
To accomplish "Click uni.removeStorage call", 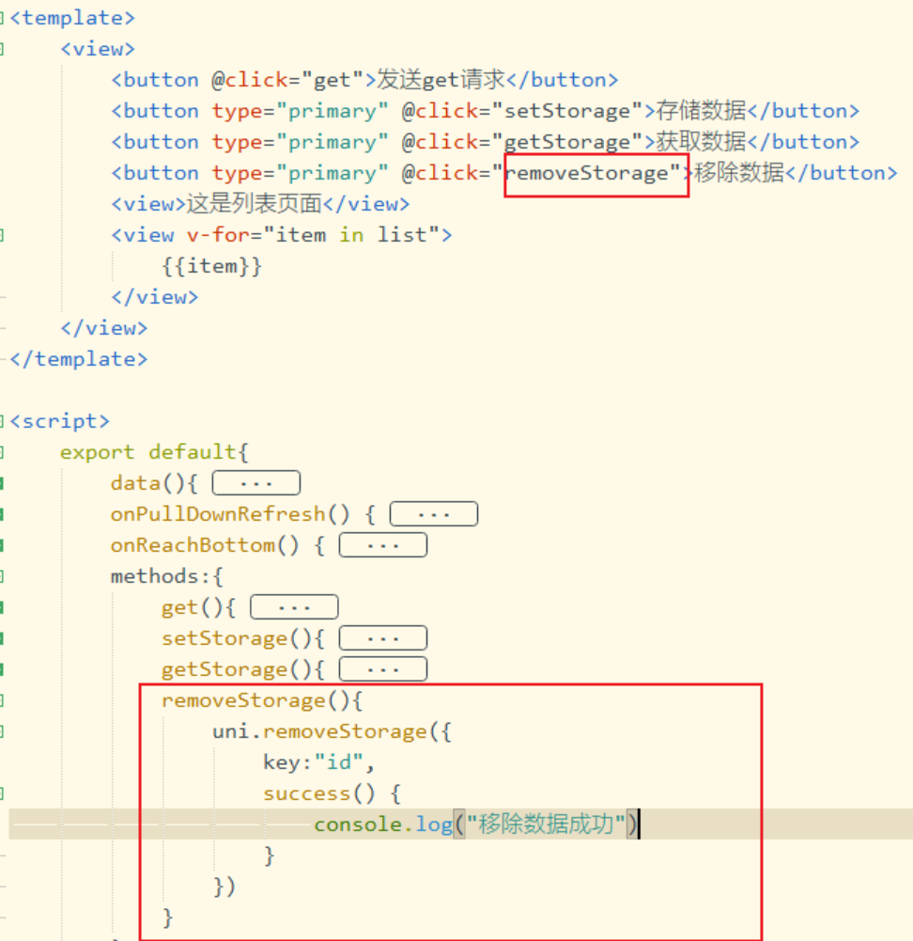I will pos(319,731).
